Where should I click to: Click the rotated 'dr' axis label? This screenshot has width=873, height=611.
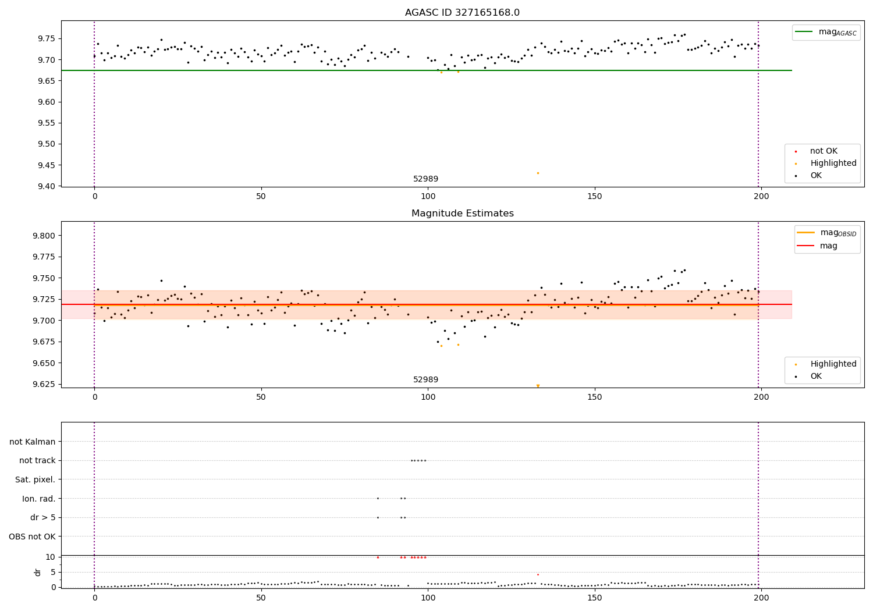pos(38,572)
